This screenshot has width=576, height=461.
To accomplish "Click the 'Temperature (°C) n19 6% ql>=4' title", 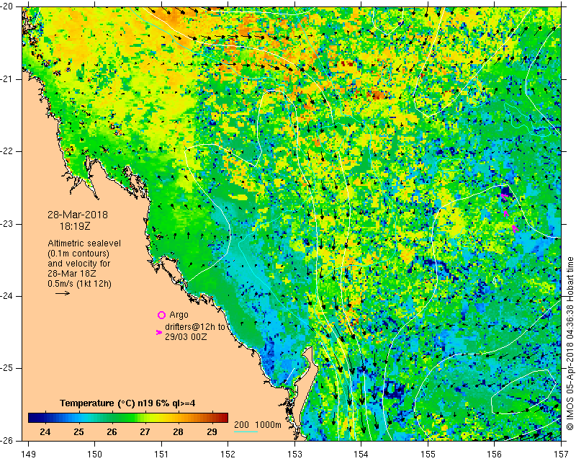I will tap(127, 403).
